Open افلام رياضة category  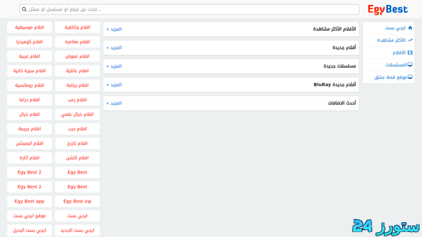[x=77, y=85]
